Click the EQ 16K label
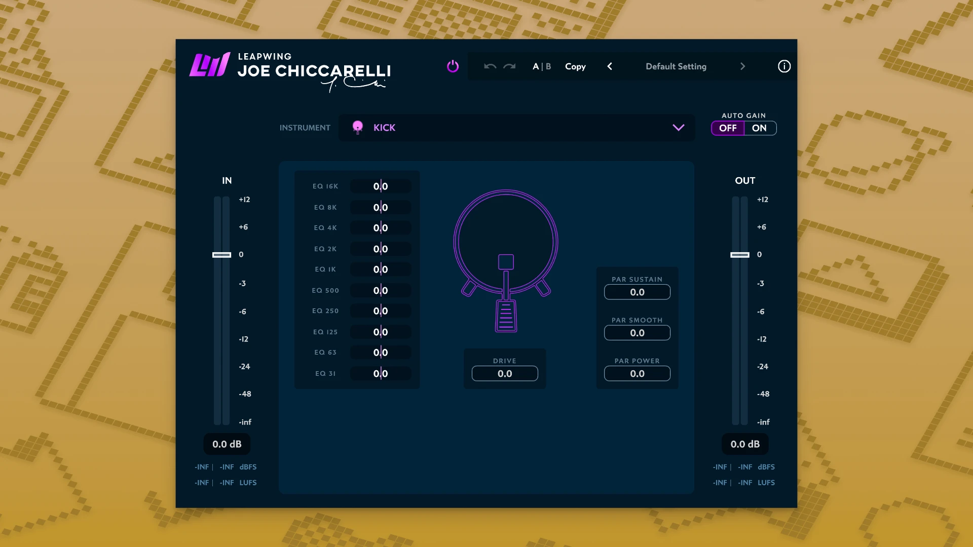The width and height of the screenshot is (973, 547). click(325, 186)
